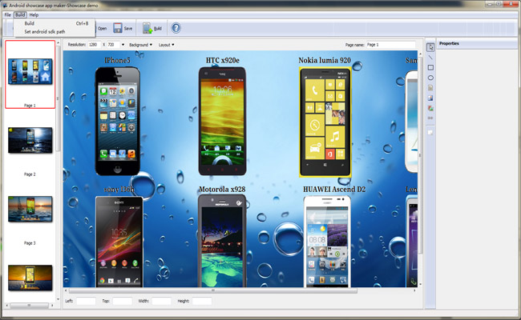
Task: Open the Build menu
Action: tap(20, 15)
